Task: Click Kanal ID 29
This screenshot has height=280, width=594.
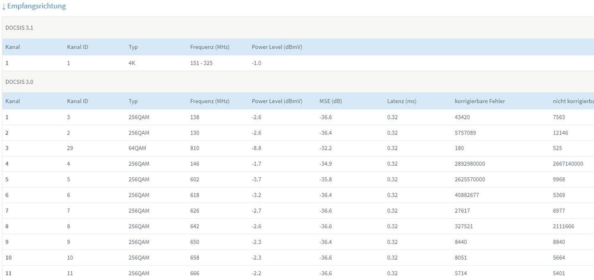Action: (x=70, y=148)
